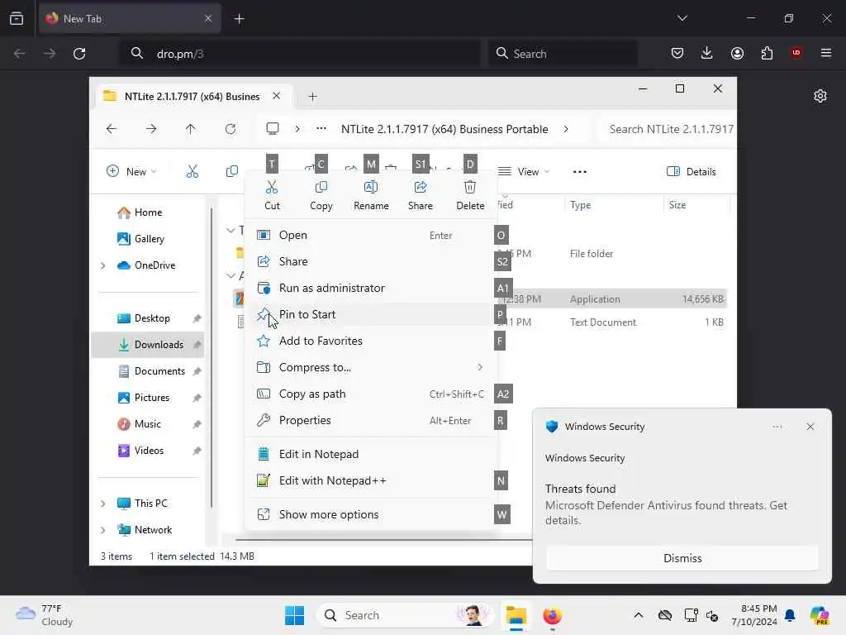The height and width of the screenshot is (635, 846).
Task: Toggle the Details pane button
Action: pyautogui.click(x=692, y=172)
